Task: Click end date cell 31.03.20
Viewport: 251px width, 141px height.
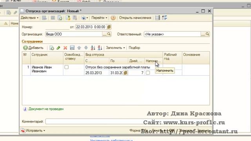Action: [x=116, y=73]
